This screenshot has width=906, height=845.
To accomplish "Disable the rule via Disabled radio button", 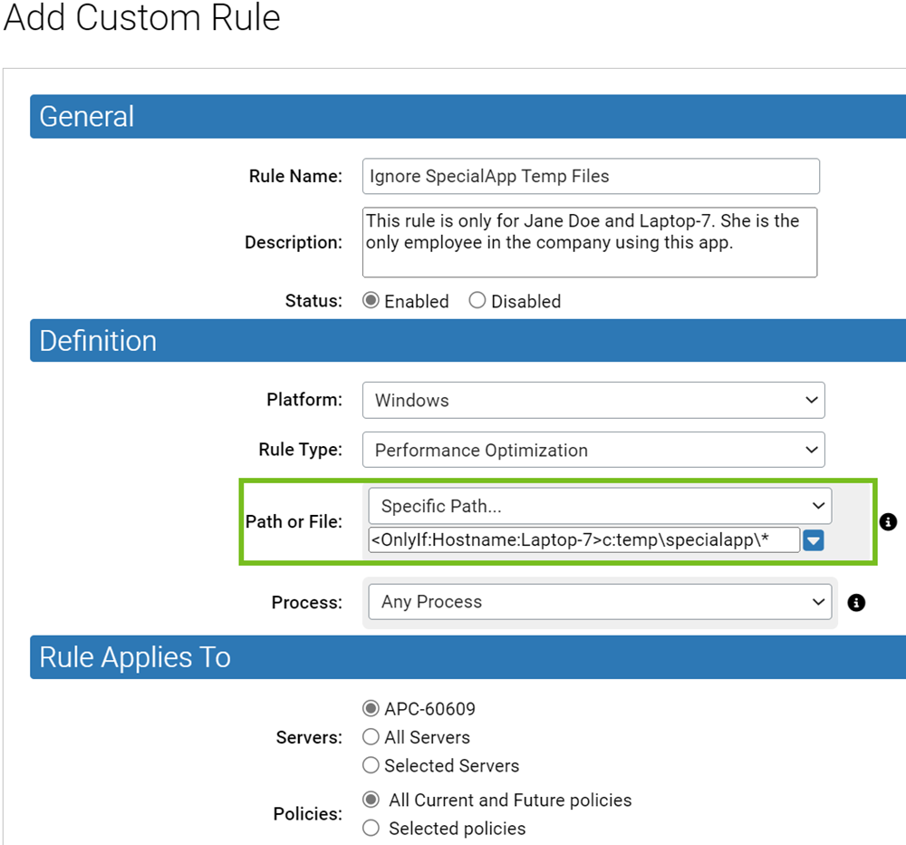I will (x=477, y=300).
